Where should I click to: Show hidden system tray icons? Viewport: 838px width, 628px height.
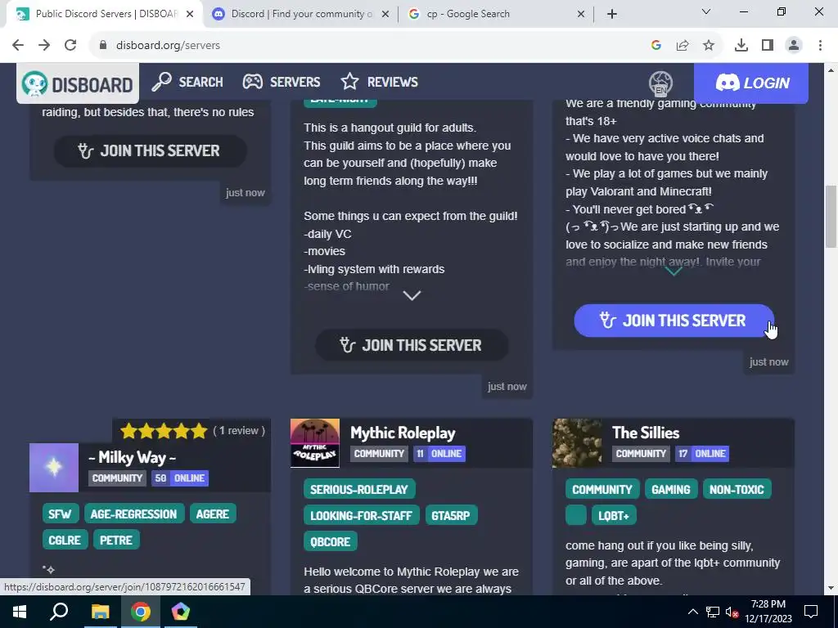click(692, 612)
